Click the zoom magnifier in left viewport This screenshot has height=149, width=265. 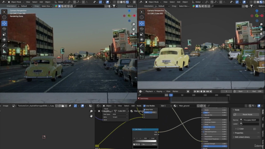[133, 24]
